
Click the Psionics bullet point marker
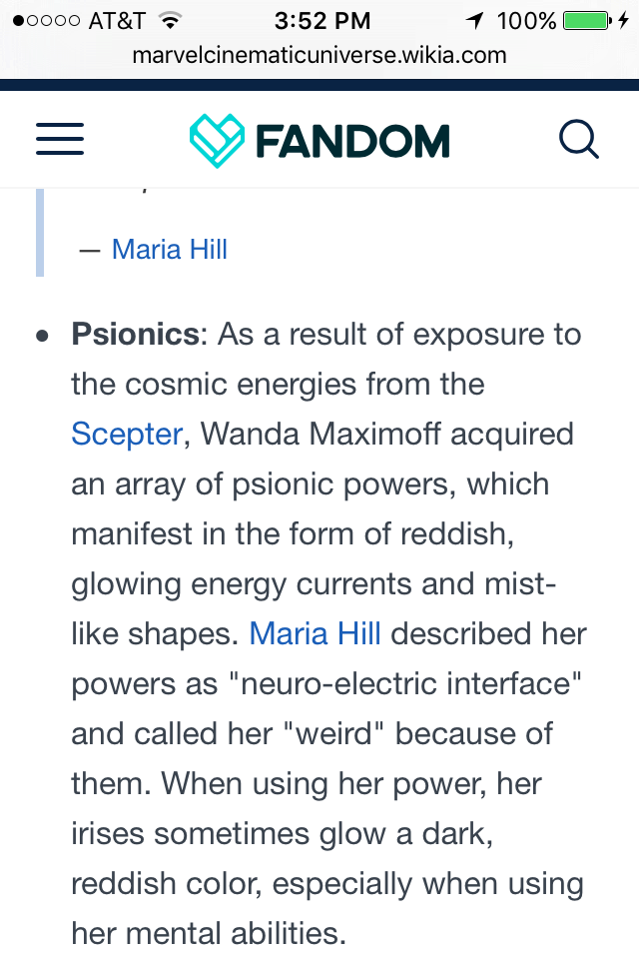pyautogui.click(x=42, y=336)
